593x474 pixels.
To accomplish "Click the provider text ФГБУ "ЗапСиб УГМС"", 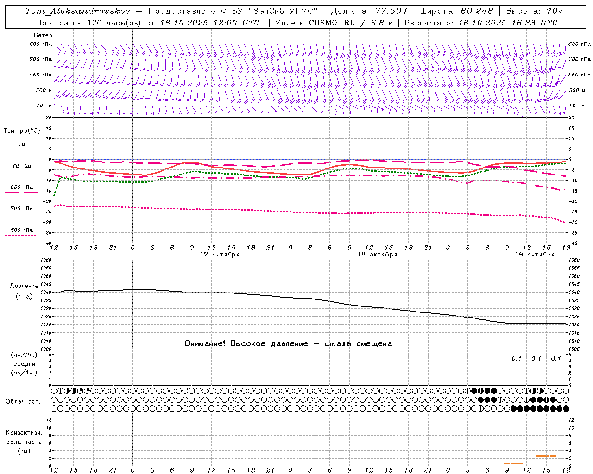I will (268, 11).
